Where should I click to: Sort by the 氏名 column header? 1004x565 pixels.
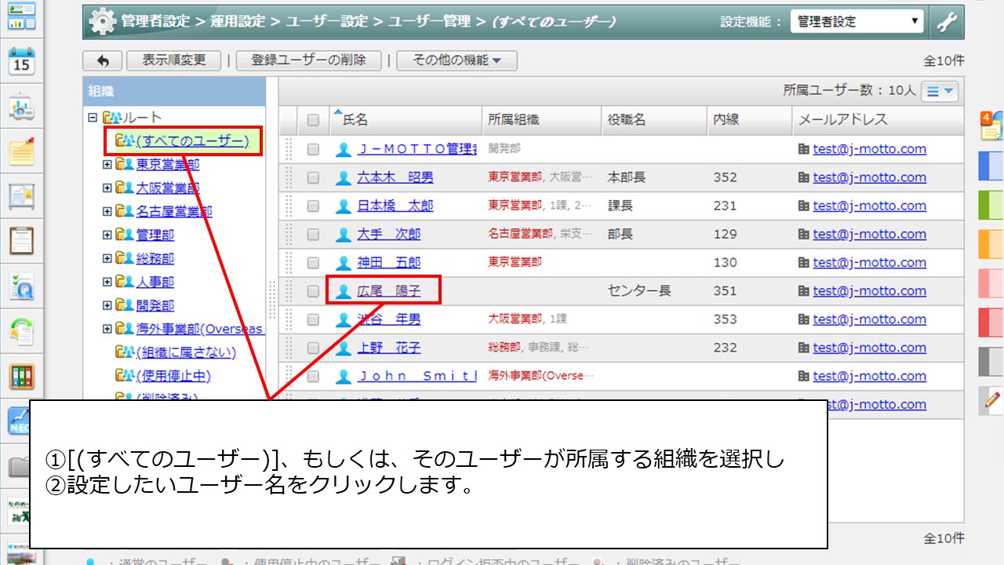coord(355,120)
